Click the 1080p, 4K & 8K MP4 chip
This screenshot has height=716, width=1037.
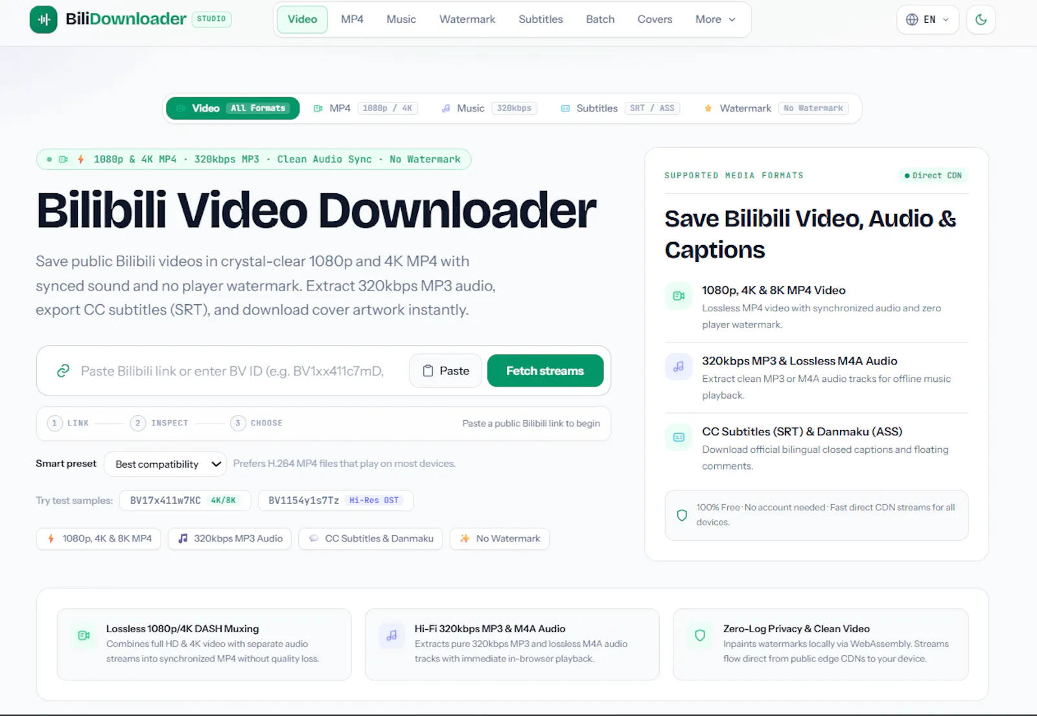tap(99, 539)
